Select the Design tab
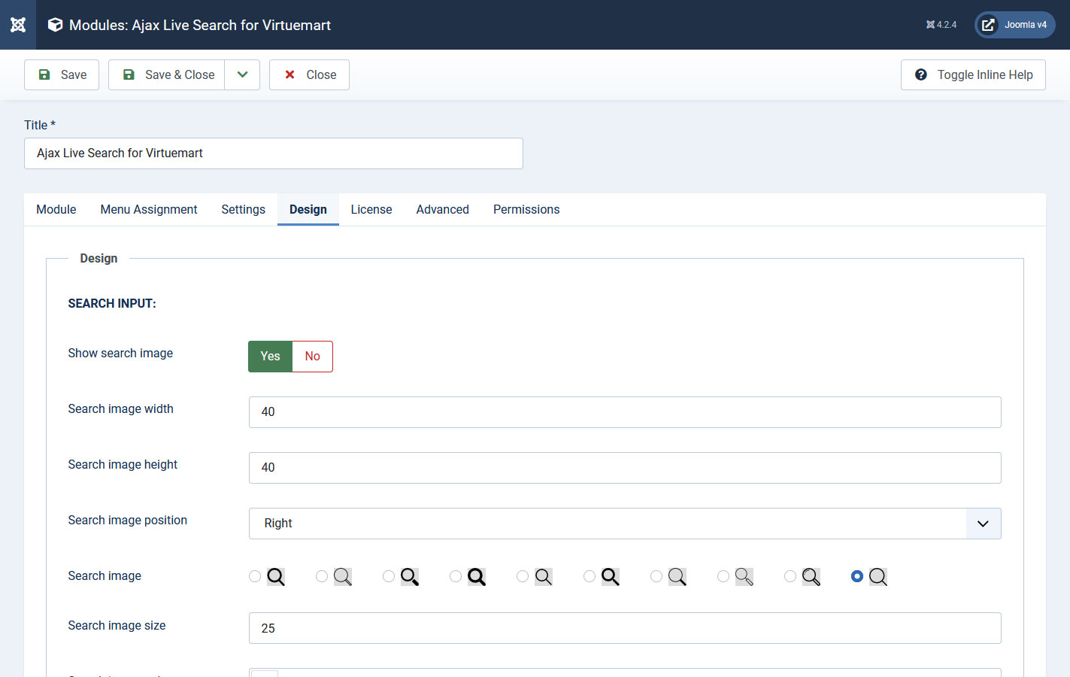 coord(308,209)
